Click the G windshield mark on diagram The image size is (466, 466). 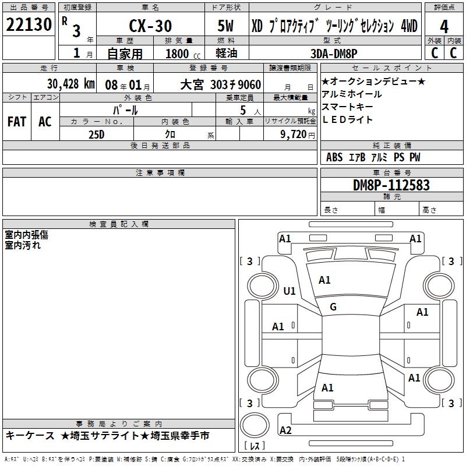(333, 307)
